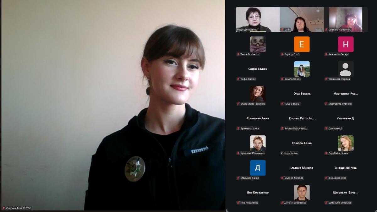Image resolution: width=377 pixels, height=212 pixels.
Task: Click muted mic icon beside Roman Petruchenko label
Action: point(282,128)
